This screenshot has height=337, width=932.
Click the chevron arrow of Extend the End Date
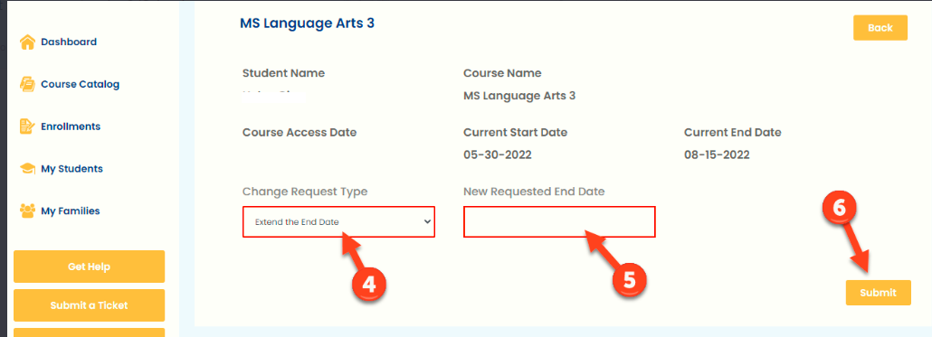427,222
